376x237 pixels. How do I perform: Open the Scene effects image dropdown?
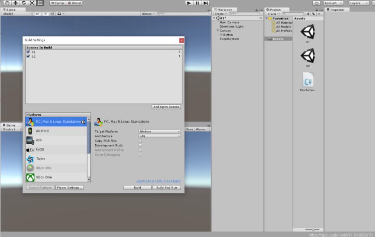click(x=61, y=14)
